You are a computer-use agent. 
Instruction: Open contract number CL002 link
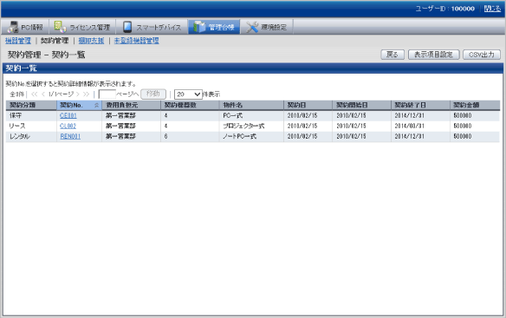coord(68,126)
